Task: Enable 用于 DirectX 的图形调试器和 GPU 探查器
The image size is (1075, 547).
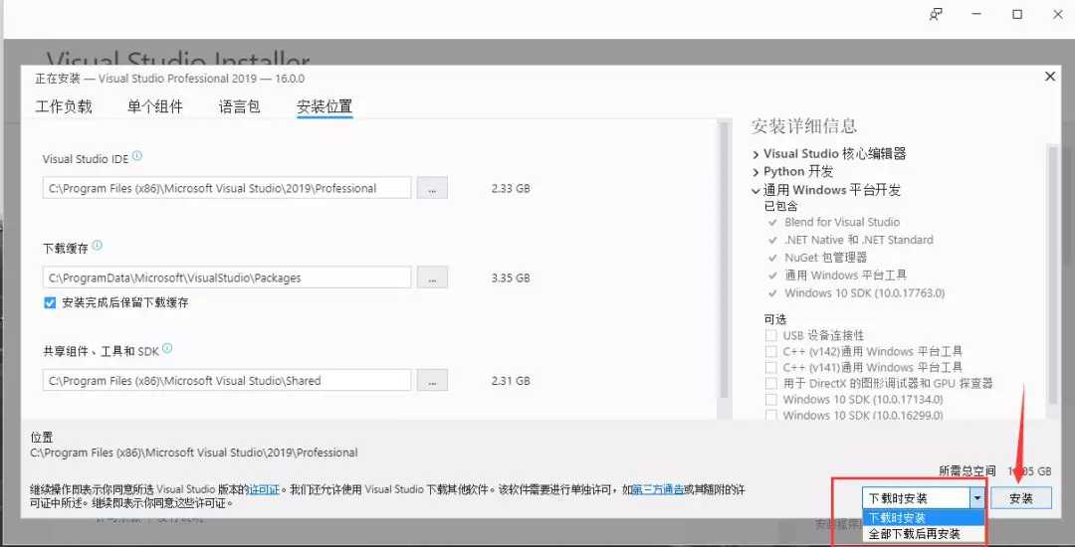Action: (x=770, y=383)
